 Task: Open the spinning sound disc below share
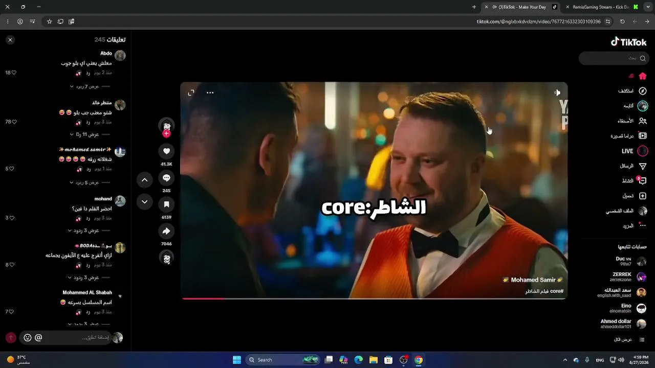click(x=166, y=258)
